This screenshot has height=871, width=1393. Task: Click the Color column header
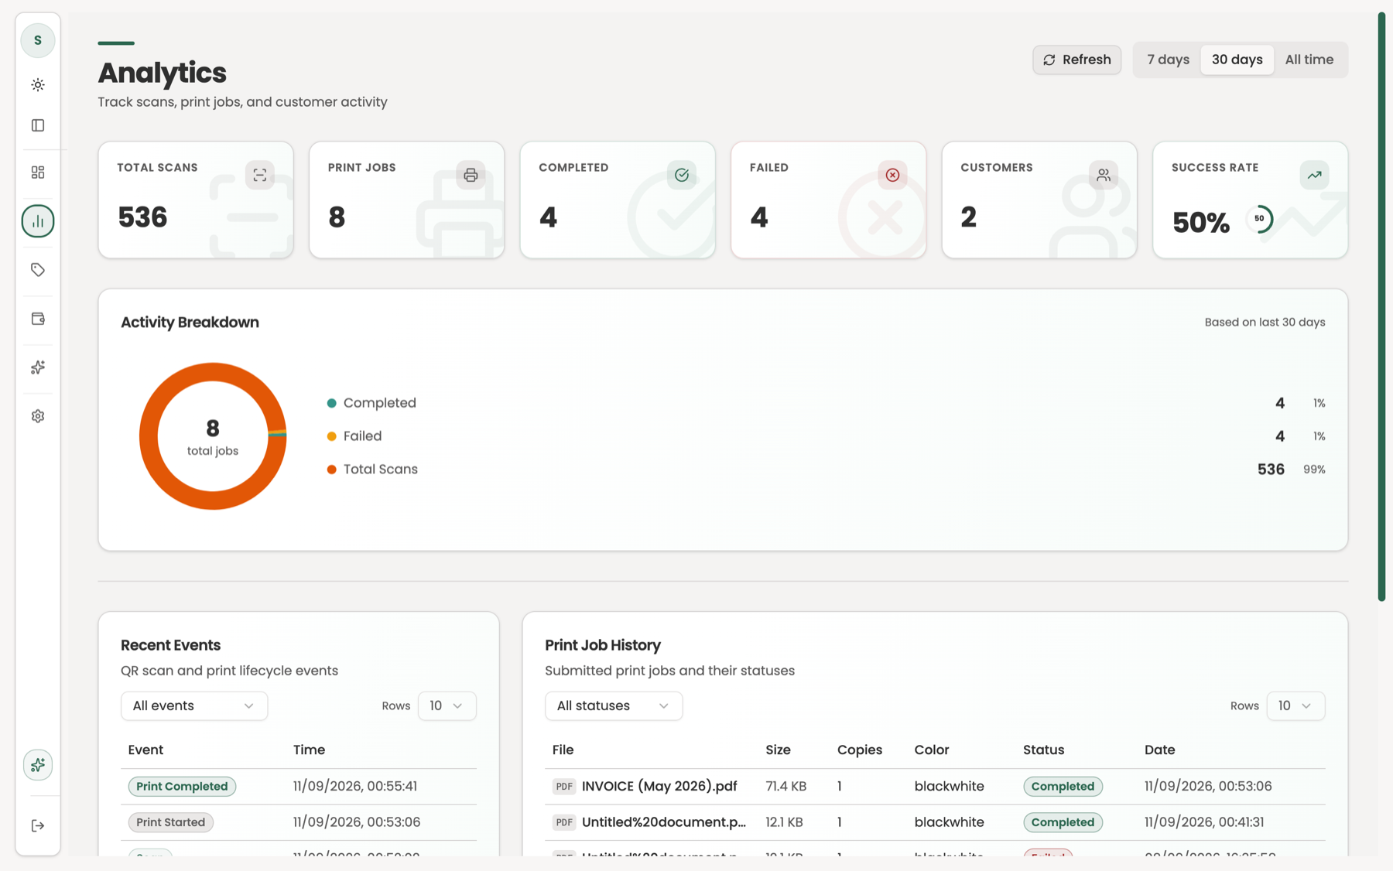pyautogui.click(x=931, y=750)
